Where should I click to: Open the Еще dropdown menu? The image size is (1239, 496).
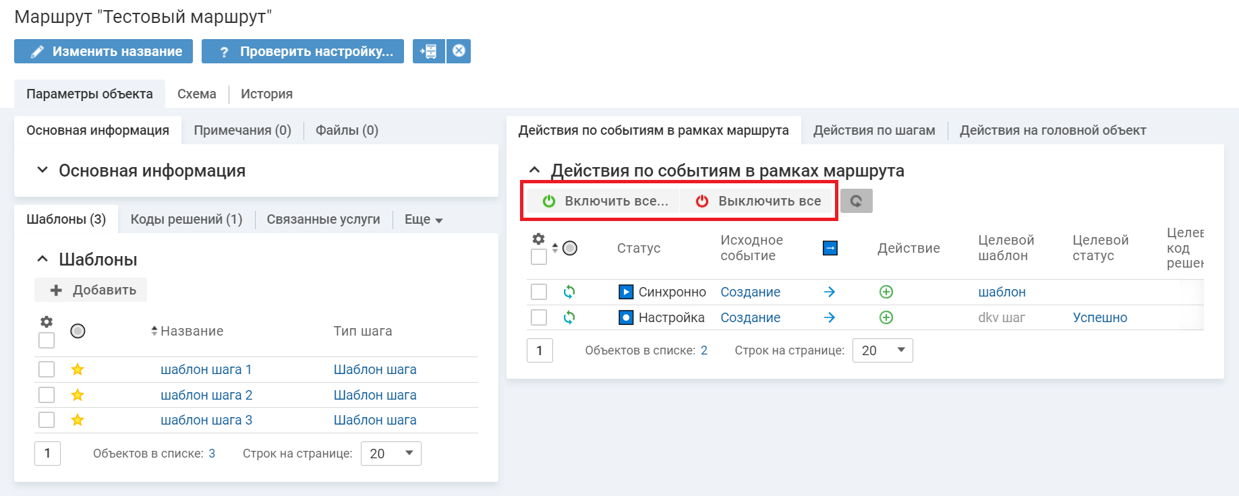point(423,220)
